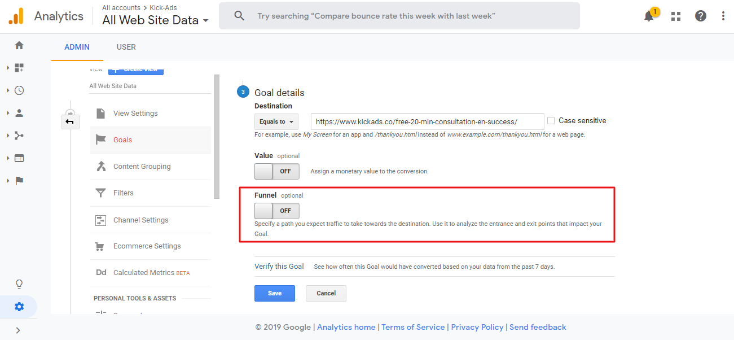Open Discover lightbulb icon

pyautogui.click(x=19, y=284)
